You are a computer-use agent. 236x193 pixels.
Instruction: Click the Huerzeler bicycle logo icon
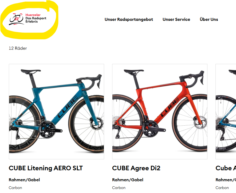17,19
